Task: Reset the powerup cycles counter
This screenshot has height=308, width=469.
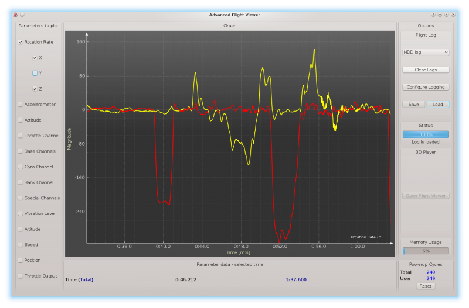Action: point(426,286)
